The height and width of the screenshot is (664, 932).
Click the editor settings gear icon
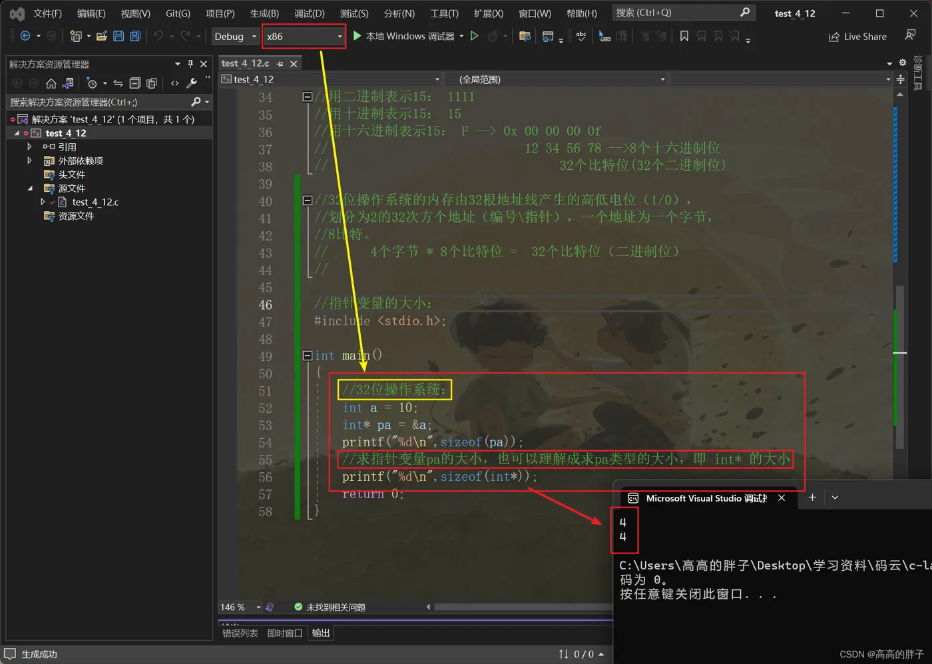[903, 63]
